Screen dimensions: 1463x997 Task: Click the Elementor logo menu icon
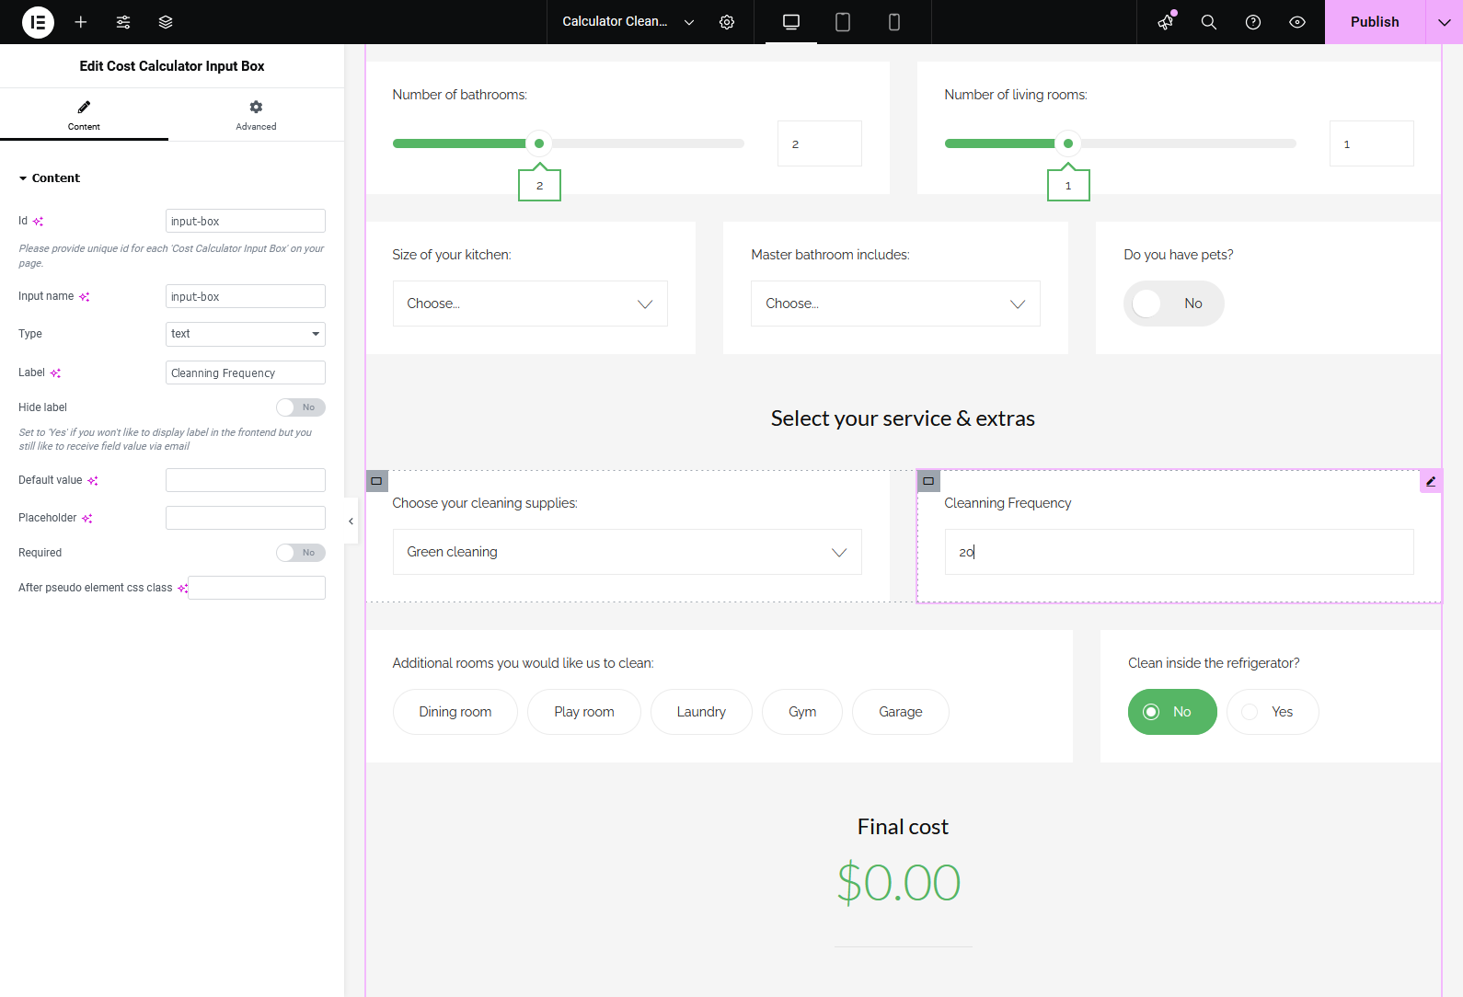[x=38, y=22]
